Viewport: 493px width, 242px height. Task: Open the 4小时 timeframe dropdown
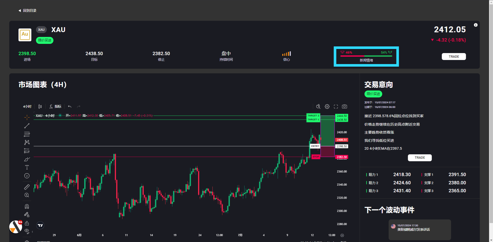(27, 106)
